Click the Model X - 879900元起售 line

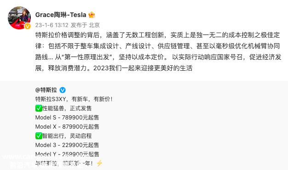67,127
